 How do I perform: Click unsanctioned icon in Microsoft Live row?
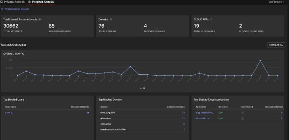(242, 118)
